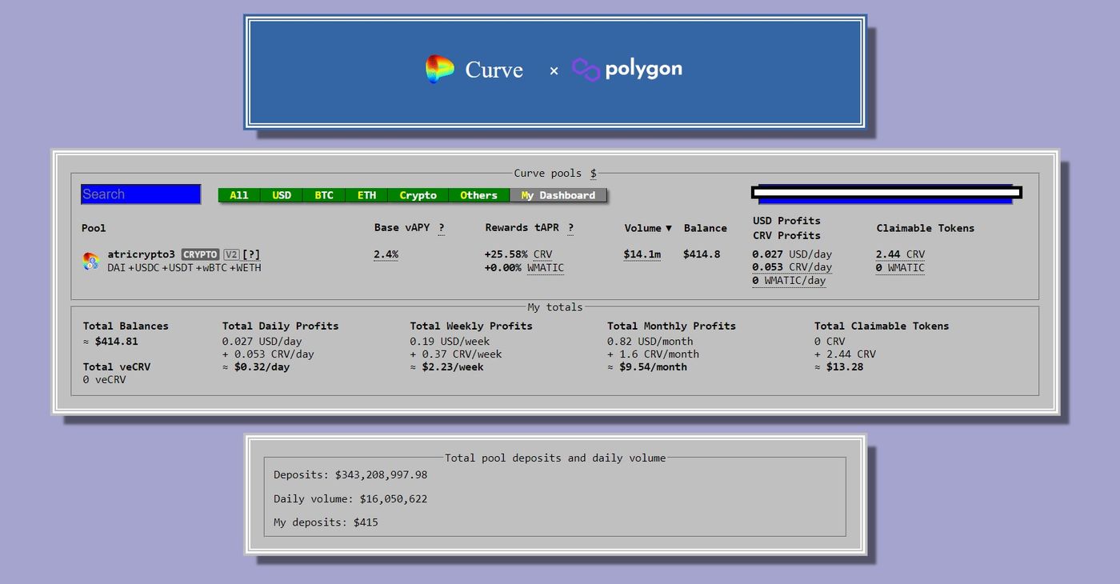1120x584 pixels.
Task: Click the ≈ $2.23/week total value
Action: tap(447, 367)
